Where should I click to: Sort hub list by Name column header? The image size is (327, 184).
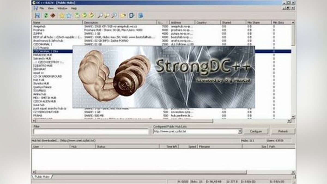click(x=57, y=22)
